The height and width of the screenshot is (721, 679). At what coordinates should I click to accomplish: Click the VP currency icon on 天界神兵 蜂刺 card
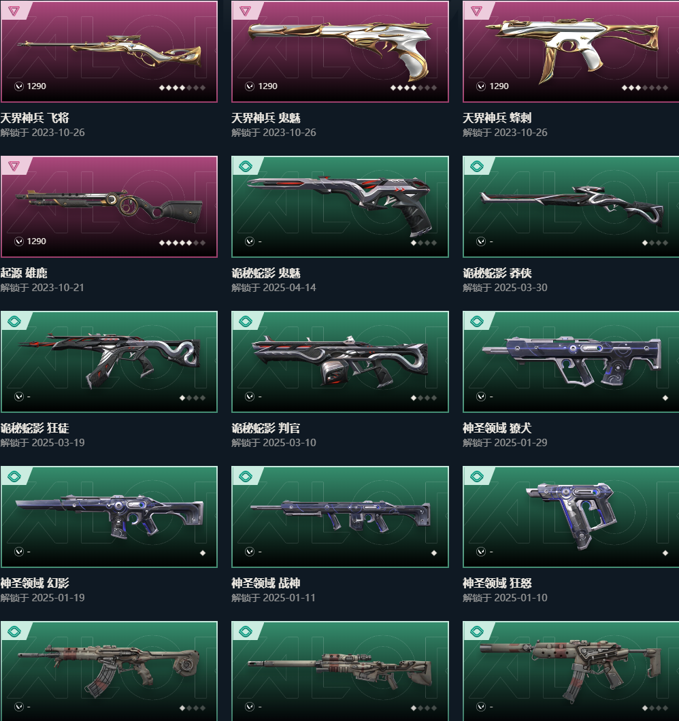pyautogui.click(x=481, y=86)
